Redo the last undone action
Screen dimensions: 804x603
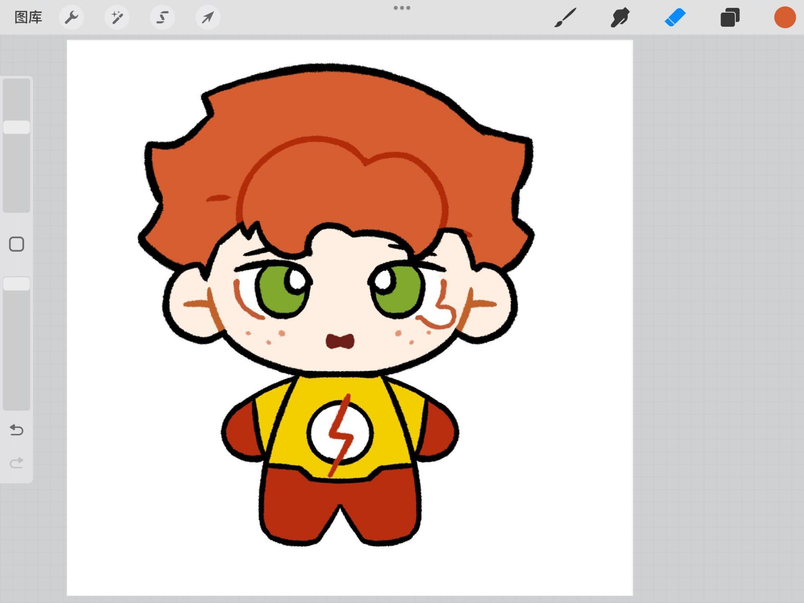(x=17, y=463)
